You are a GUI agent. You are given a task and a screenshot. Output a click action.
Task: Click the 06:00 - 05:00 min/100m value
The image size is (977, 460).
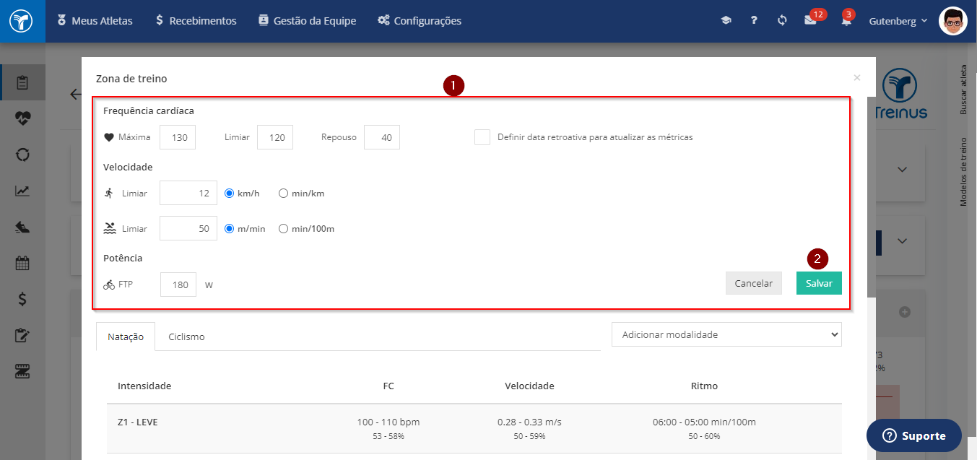(x=704, y=422)
